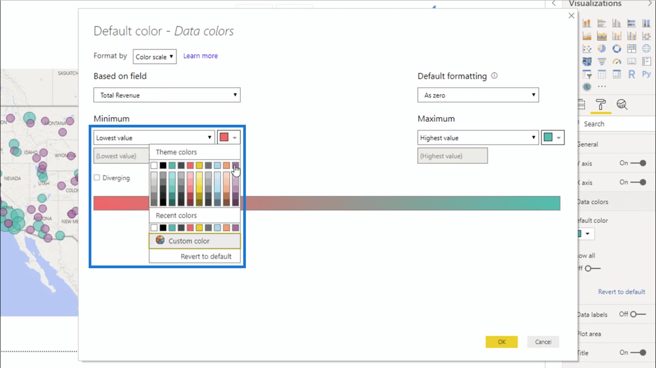
Task: Select the donut chart visual
Action: [617, 49]
